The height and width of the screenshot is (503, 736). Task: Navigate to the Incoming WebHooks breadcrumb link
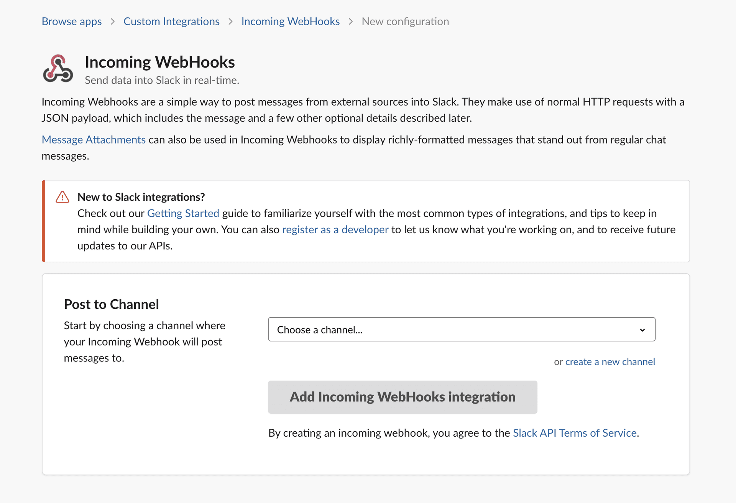290,21
